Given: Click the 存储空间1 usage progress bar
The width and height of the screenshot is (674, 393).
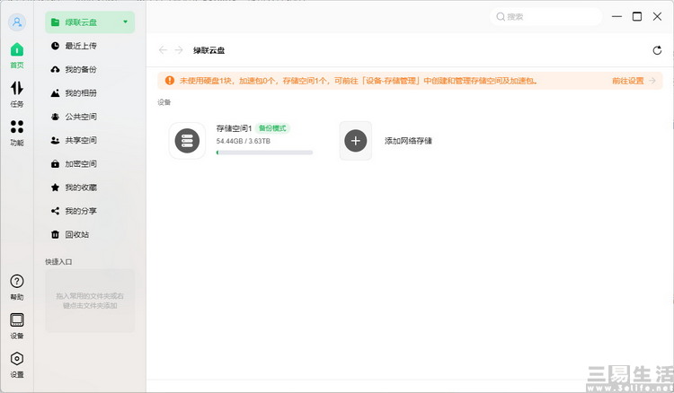Looking at the screenshot, I should coord(264,153).
